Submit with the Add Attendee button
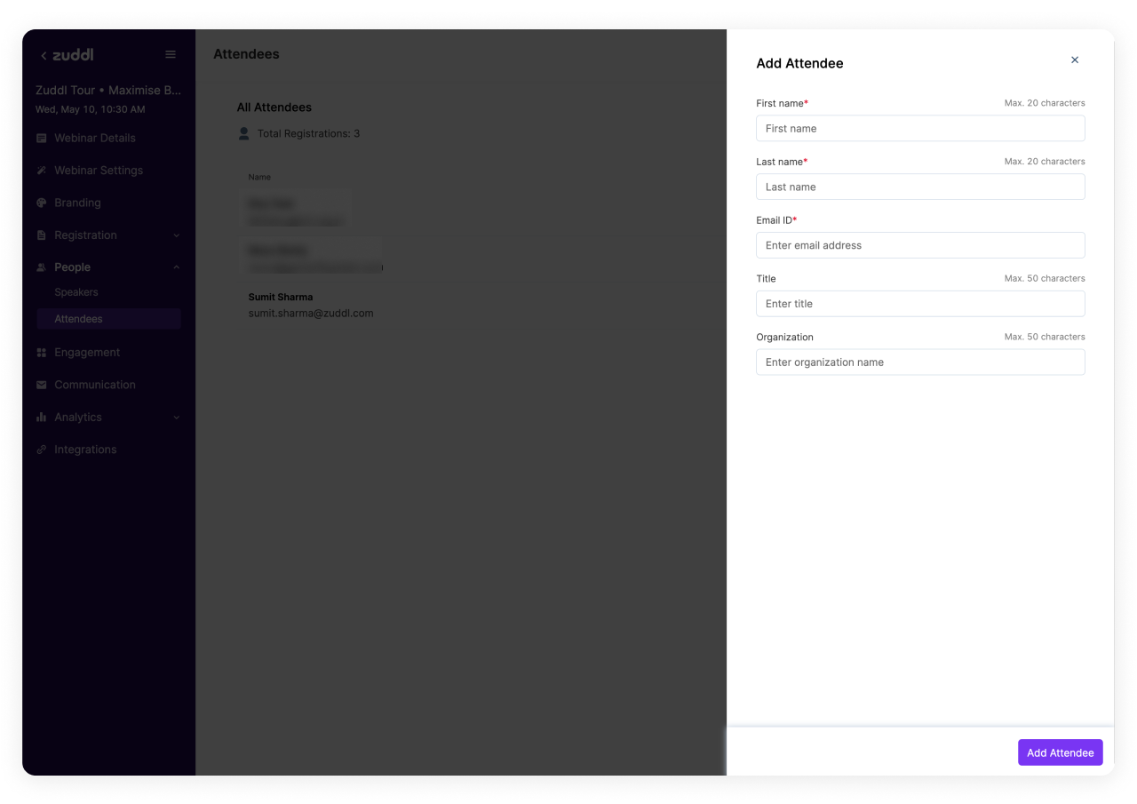 [1061, 752]
